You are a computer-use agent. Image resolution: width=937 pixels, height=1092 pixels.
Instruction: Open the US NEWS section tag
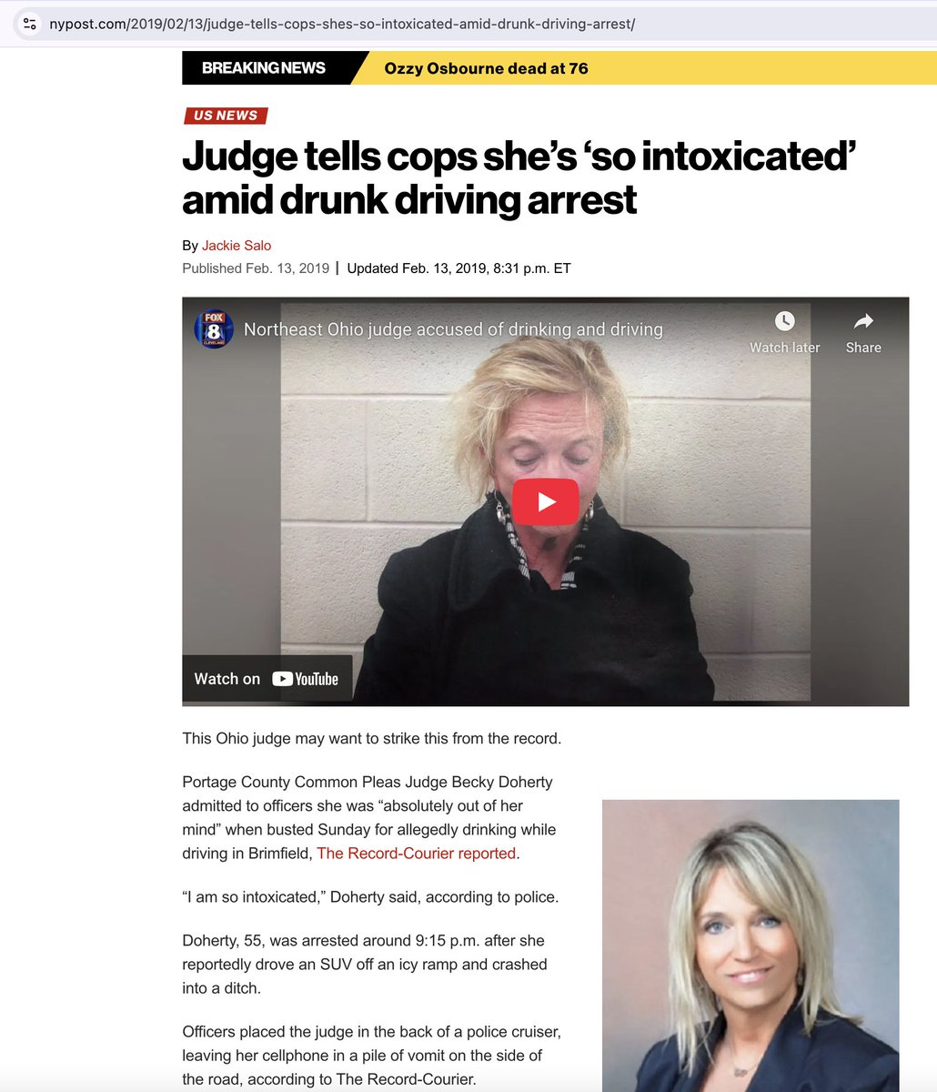(226, 116)
